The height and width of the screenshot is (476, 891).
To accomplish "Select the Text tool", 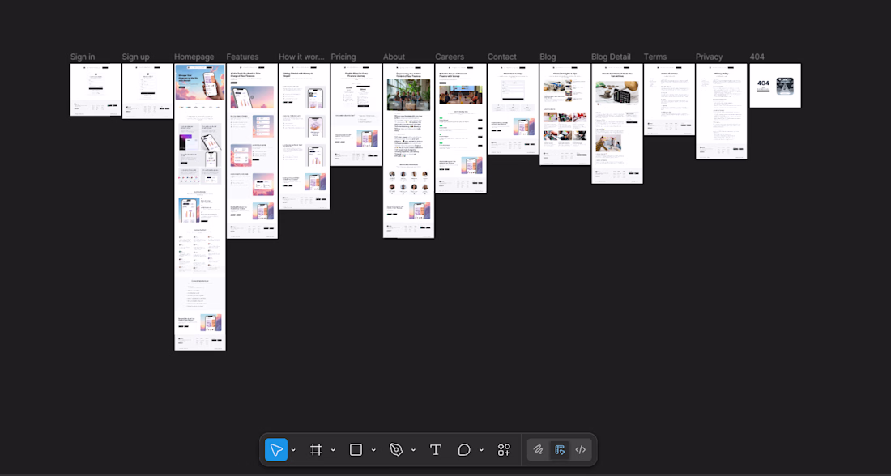I will tap(436, 450).
